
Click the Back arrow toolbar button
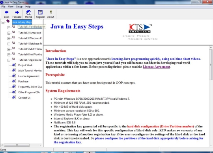tap(7, 14)
